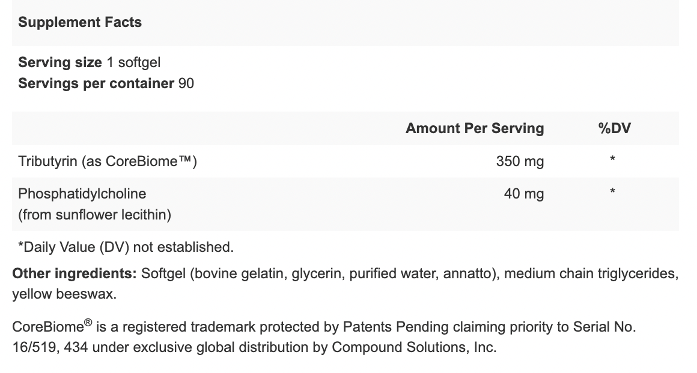Click the Daily Value not established footnote
The image size is (697, 373).
[126, 247]
